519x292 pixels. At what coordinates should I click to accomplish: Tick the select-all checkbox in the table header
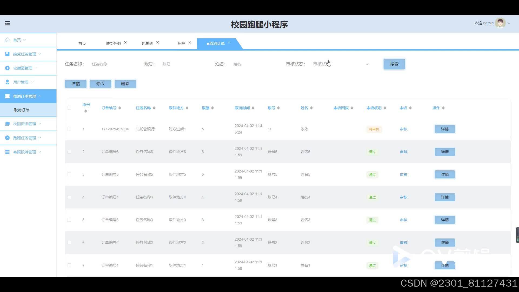pos(69,108)
